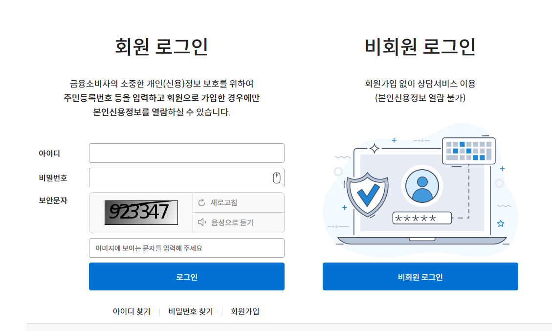This screenshot has width=552, height=331.
Task: Click the blue star icon in the illustration
Action: (x=501, y=223)
